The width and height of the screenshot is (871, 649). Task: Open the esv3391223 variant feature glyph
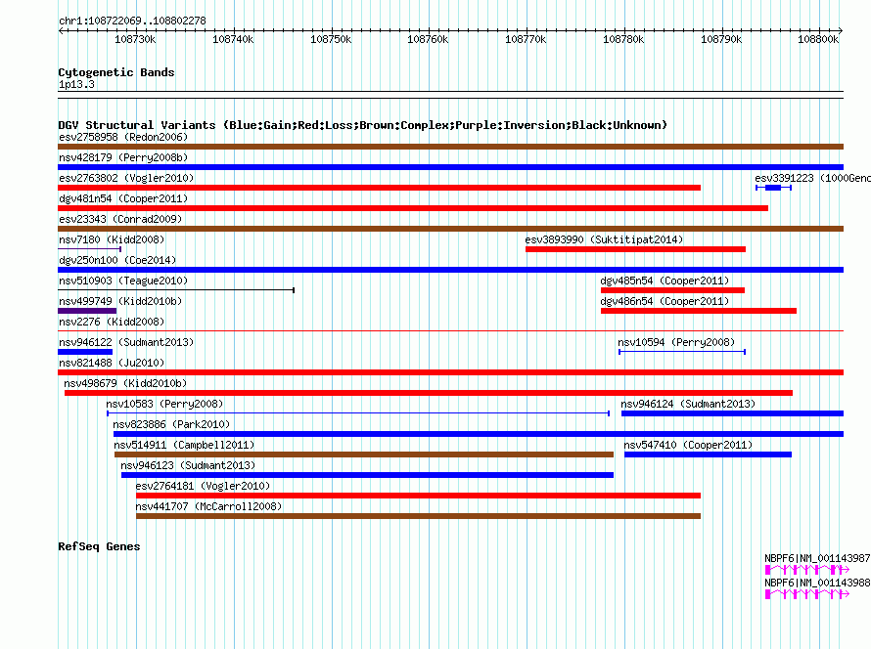pos(773,188)
